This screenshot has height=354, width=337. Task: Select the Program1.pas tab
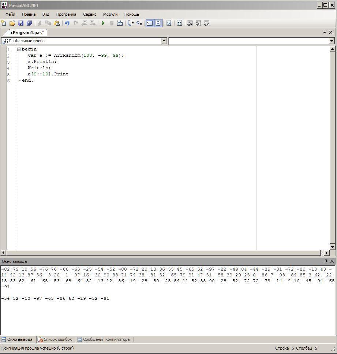click(x=27, y=33)
